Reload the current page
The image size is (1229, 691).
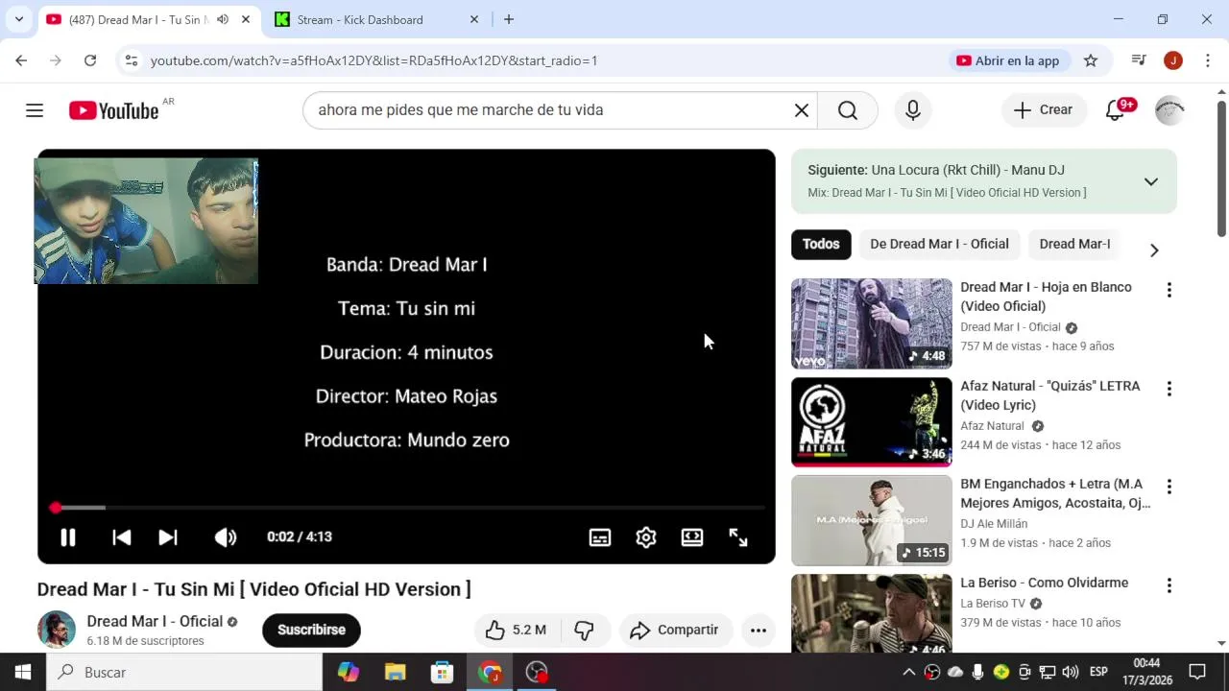pyautogui.click(x=90, y=60)
